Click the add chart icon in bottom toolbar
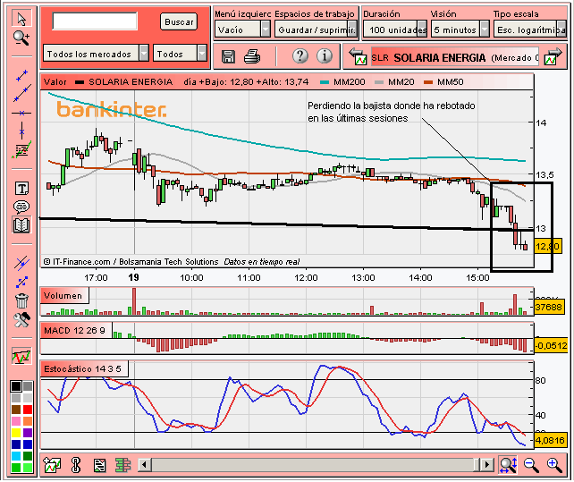 (x=52, y=465)
